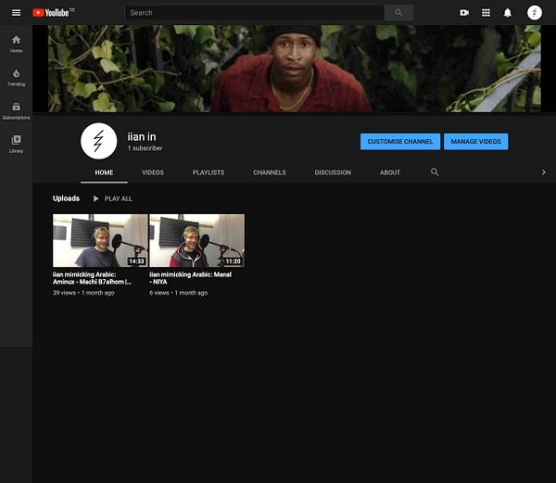
Task: Click the Play All label
Action: click(118, 199)
